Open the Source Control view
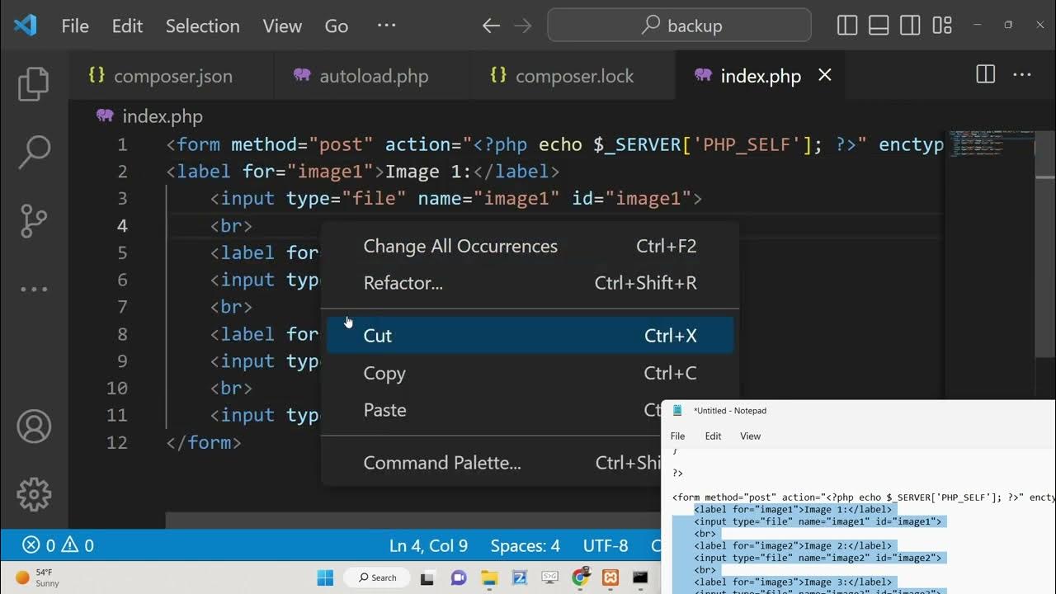Viewport: 1056px width, 594px height. pyautogui.click(x=34, y=220)
